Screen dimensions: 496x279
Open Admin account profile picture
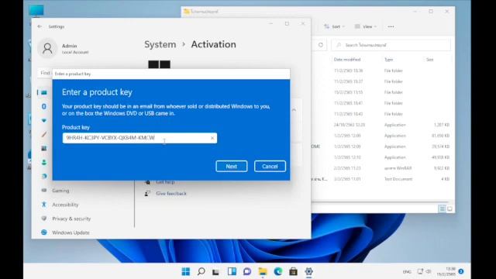47,48
